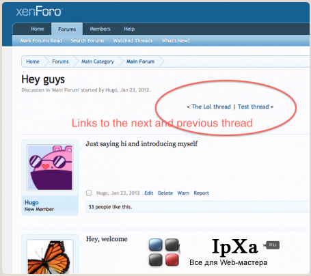Screen dimensions: 311x276
Task: Edit Hugo's post
Action: (149, 193)
